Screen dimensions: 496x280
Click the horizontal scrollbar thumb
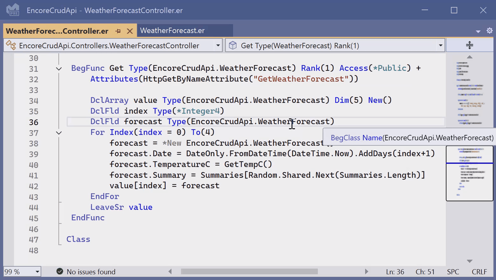(x=249, y=271)
